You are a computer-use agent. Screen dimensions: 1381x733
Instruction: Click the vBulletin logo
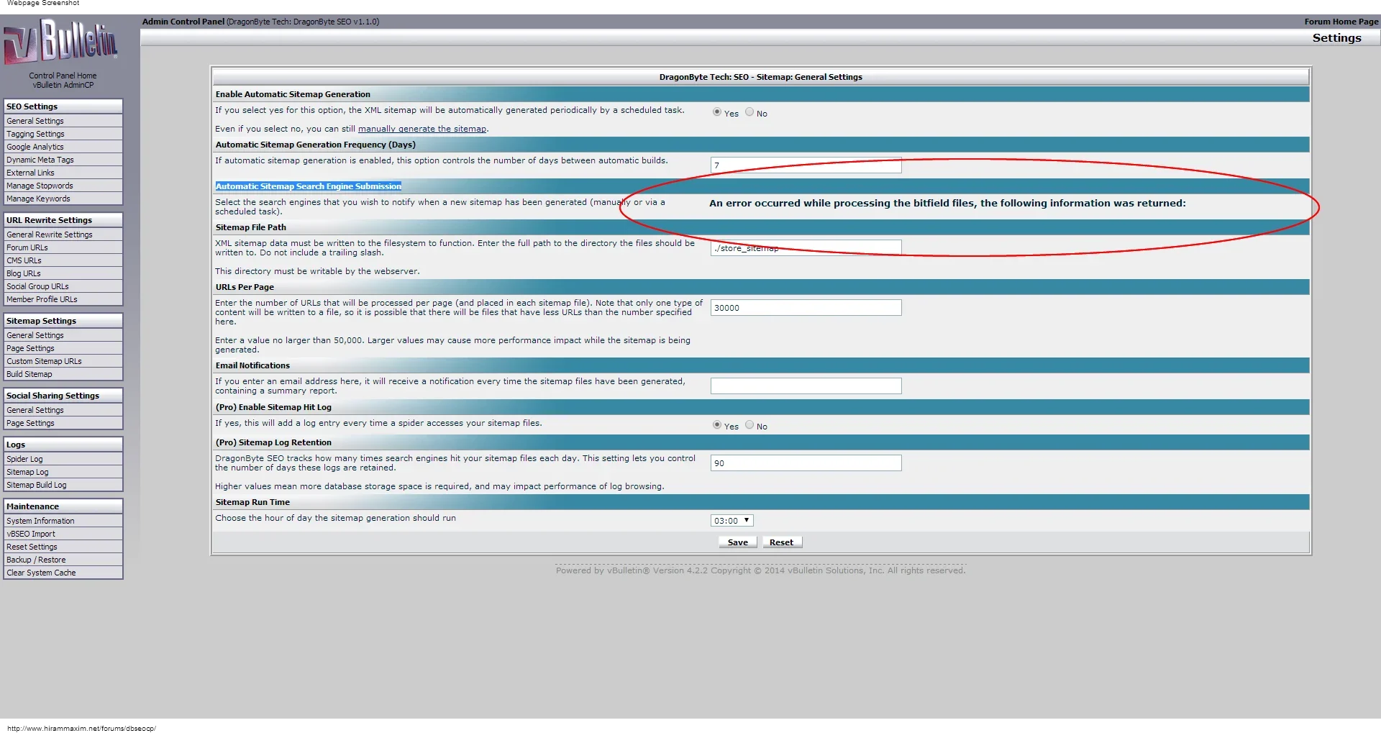[60, 41]
